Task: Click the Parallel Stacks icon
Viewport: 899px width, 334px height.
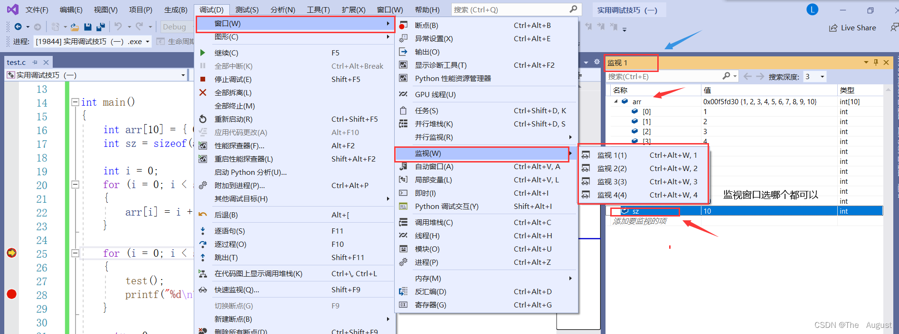Action: (403, 124)
